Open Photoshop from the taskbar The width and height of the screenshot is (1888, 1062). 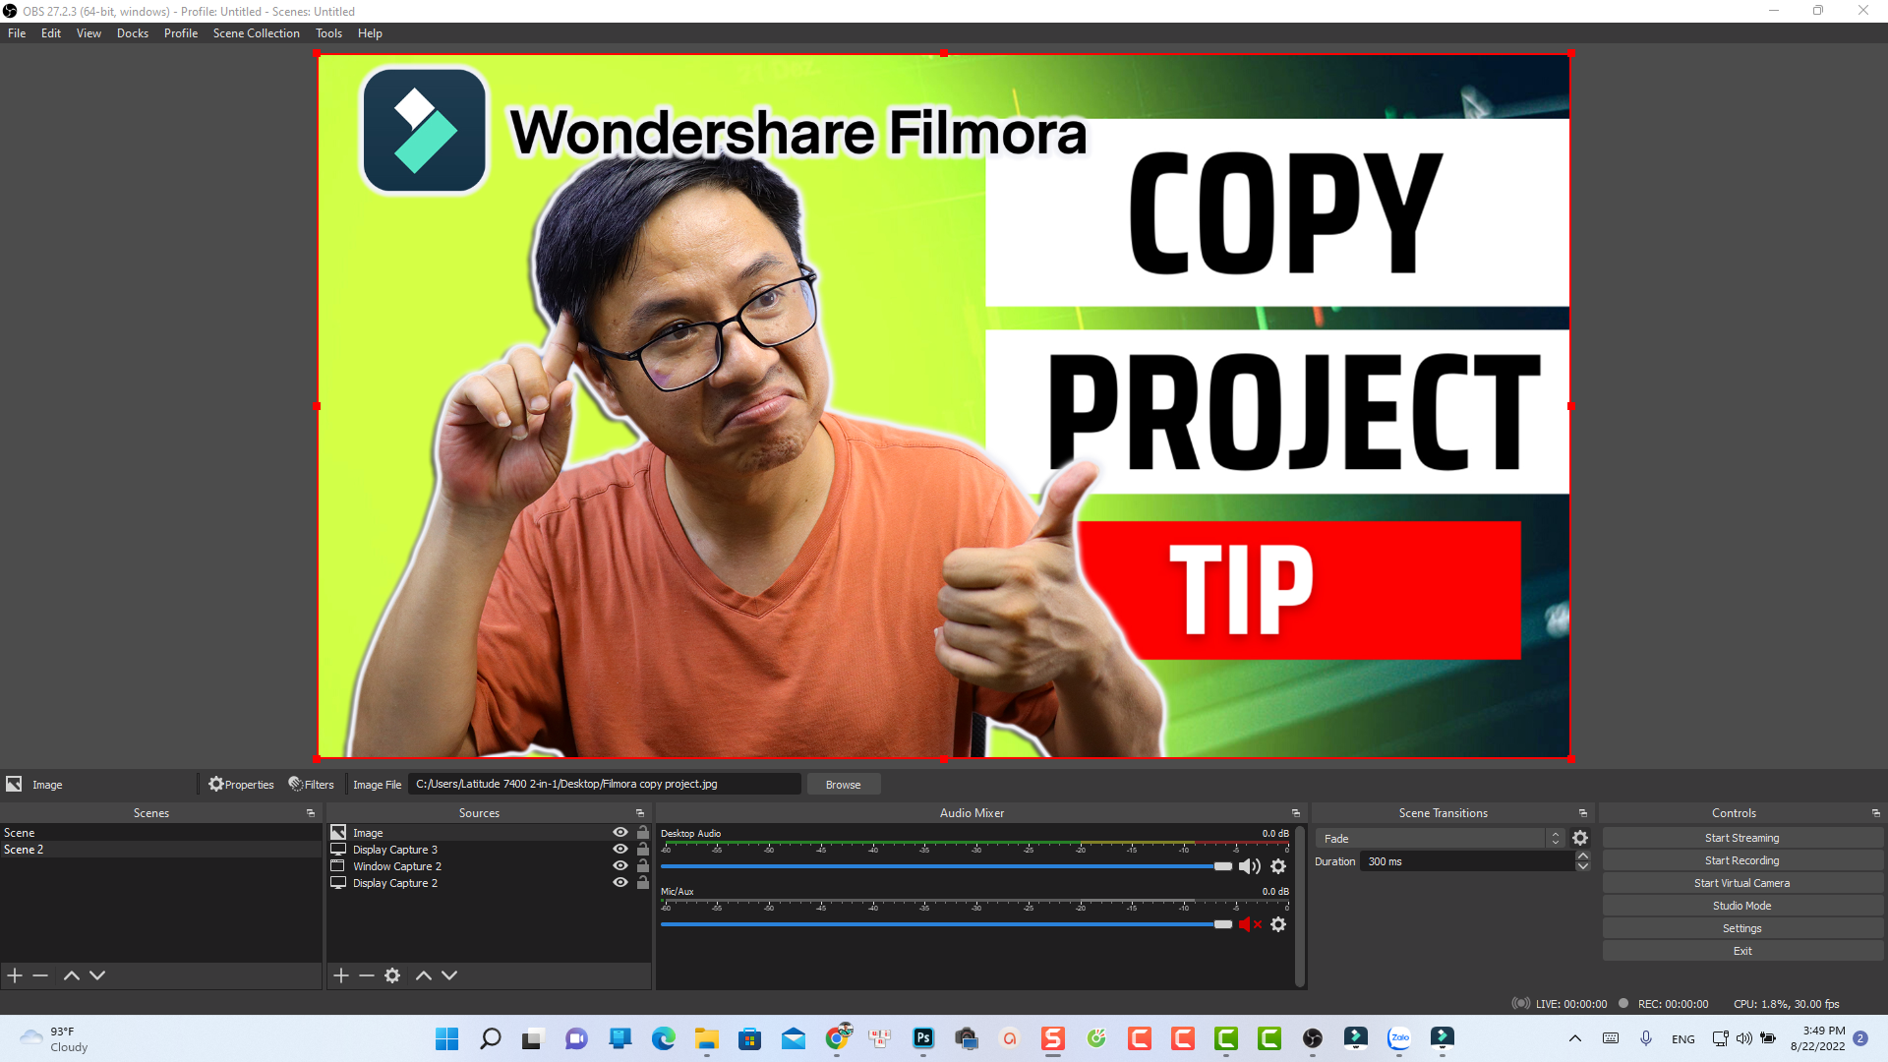923,1038
